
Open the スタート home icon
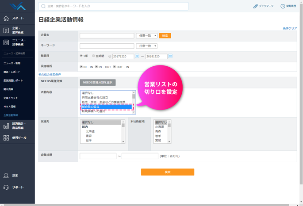point(6,18)
